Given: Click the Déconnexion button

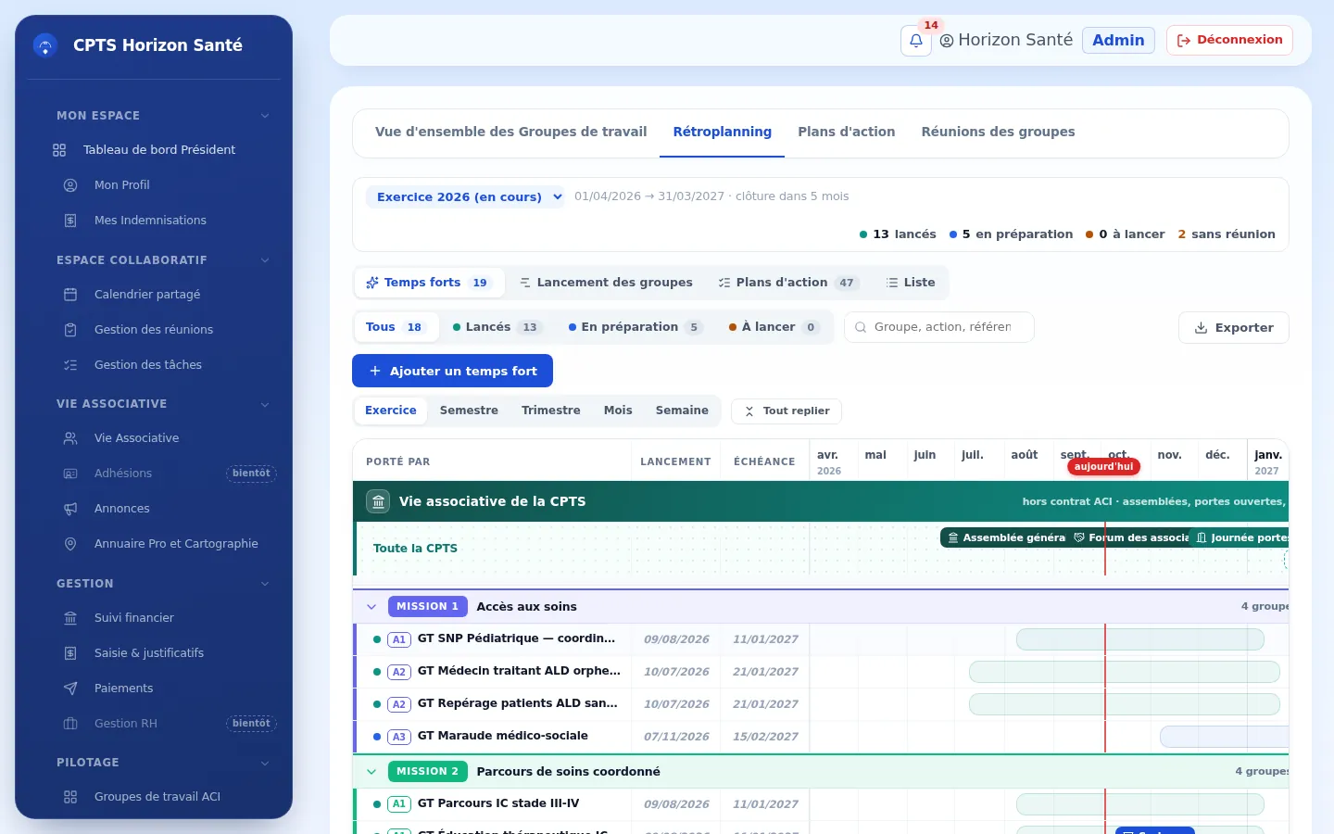Looking at the screenshot, I should [x=1229, y=41].
